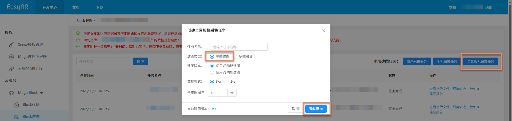Collapse the Mega Block menu arrow
512x121 pixels.
(42, 93)
